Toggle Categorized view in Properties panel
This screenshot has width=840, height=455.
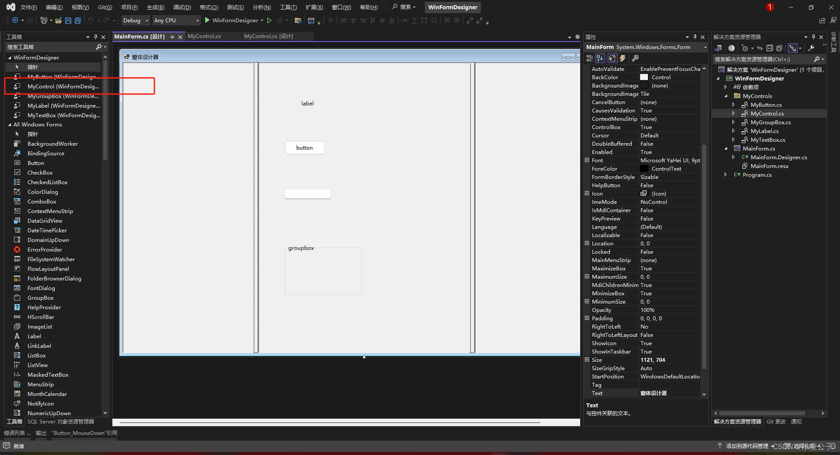click(589, 58)
